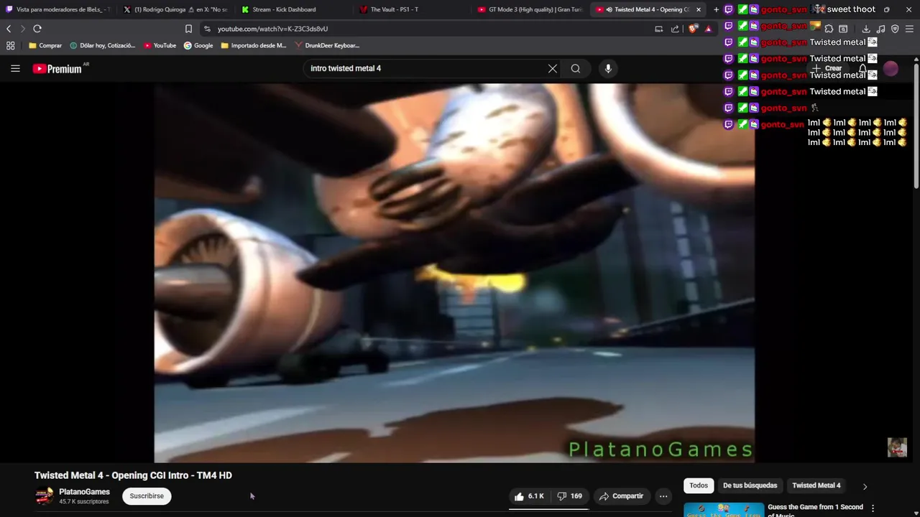Switch to Vista para moderadores Twitch tab
920x517 pixels.
[x=58, y=9]
